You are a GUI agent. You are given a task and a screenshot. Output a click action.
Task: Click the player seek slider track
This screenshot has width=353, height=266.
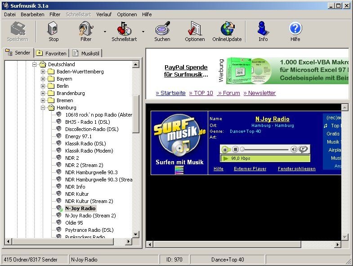[265, 149]
